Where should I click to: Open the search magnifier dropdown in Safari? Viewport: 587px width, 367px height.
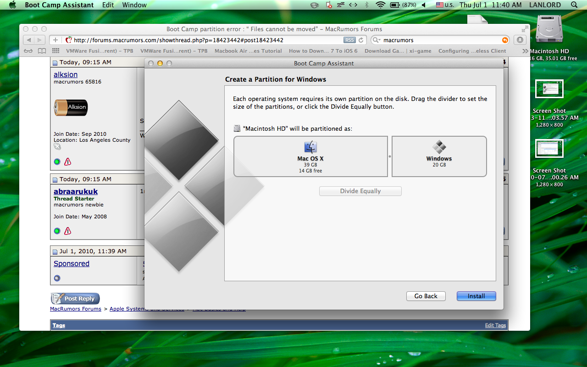point(377,40)
